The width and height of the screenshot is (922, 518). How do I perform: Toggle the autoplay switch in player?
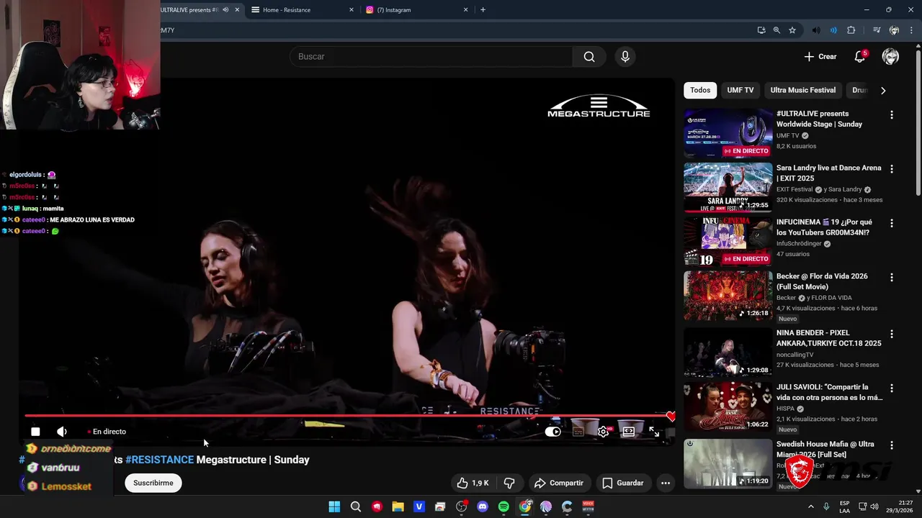pyautogui.click(x=552, y=432)
